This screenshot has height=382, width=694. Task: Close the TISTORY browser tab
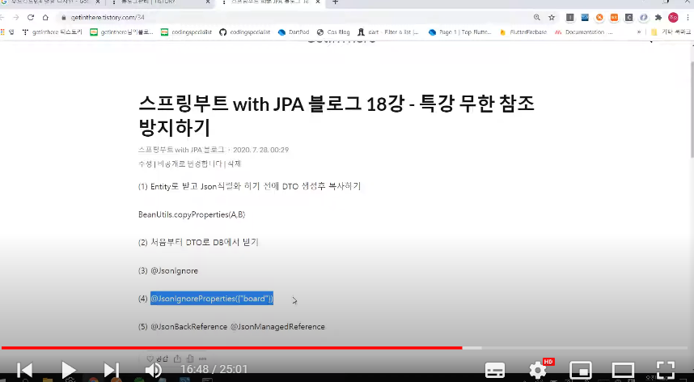[208, 2]
